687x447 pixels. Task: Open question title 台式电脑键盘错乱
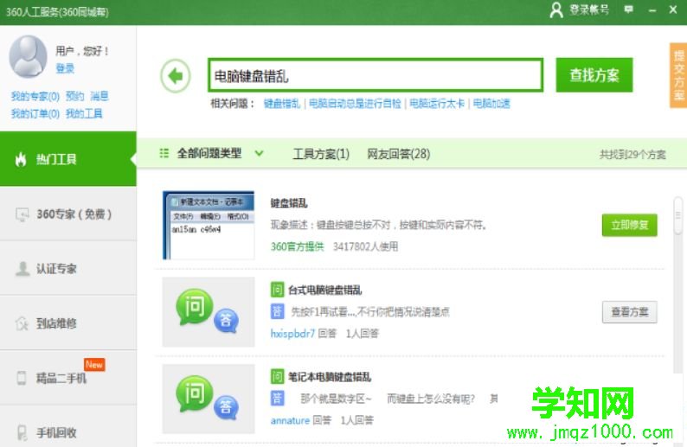coord(324,290)
